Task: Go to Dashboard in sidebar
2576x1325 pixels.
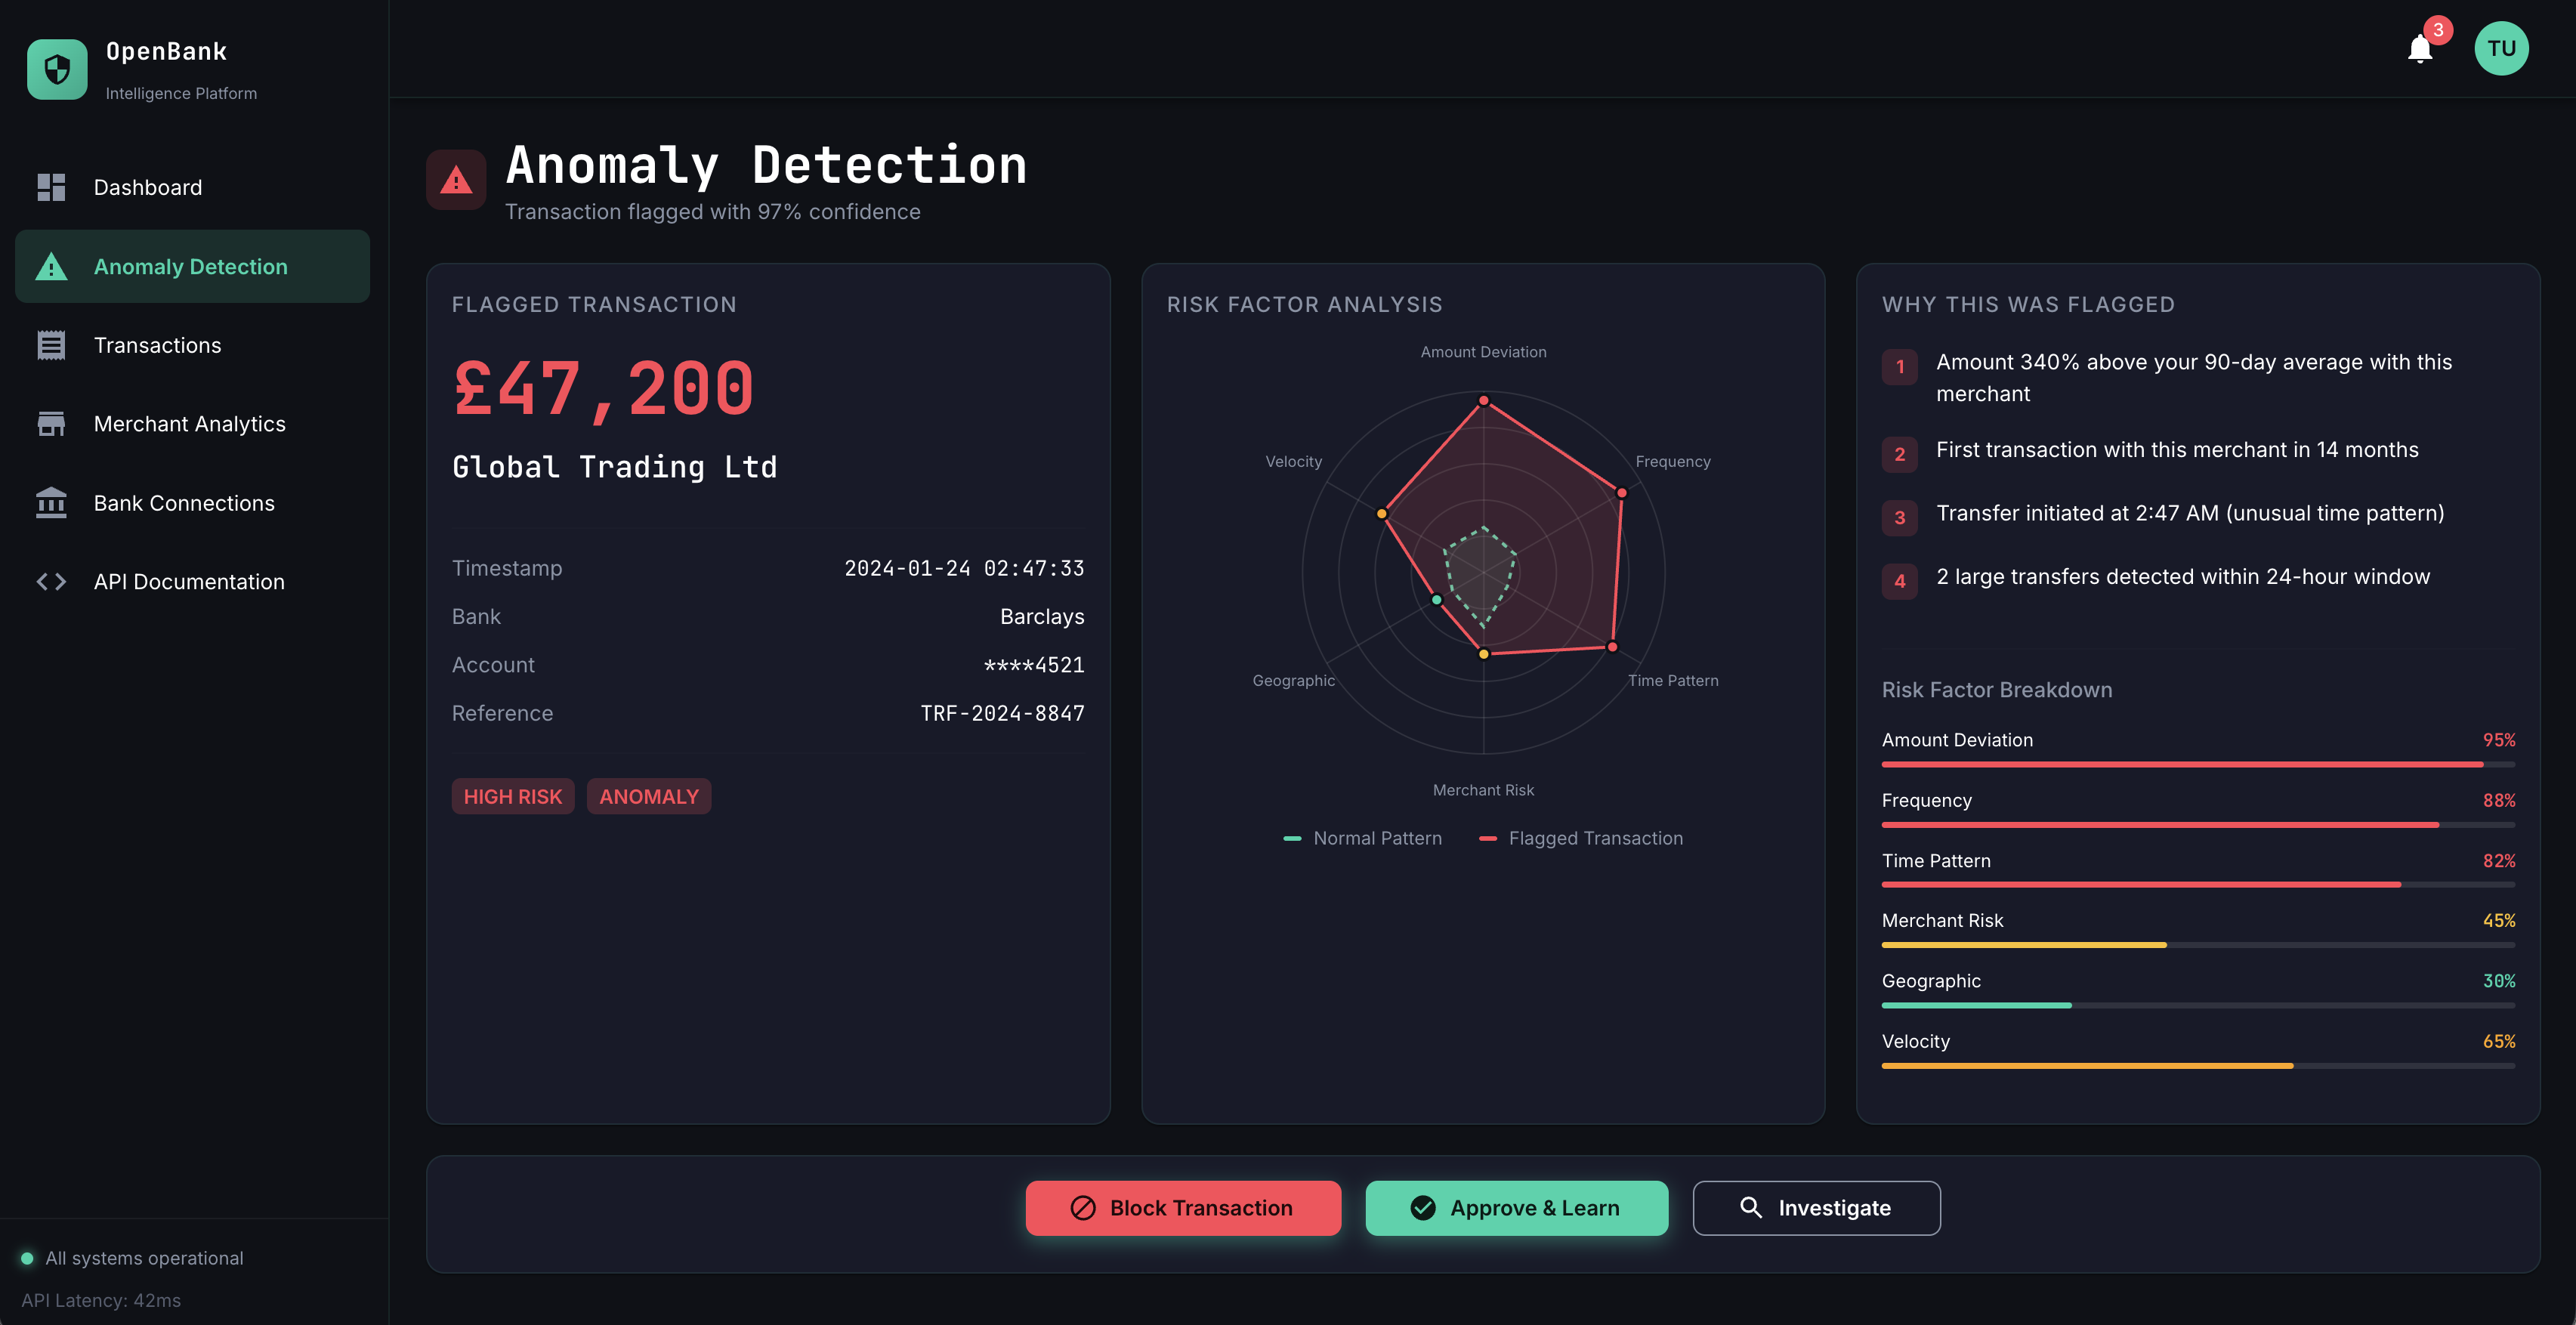Action: click(x=192, y=187)
